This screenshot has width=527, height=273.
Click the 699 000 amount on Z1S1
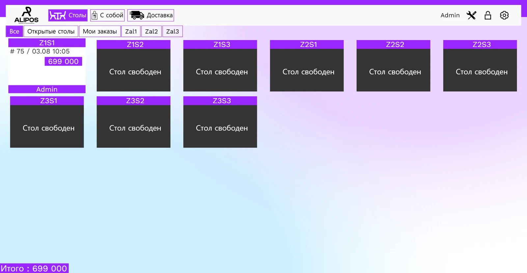click(x=63, y=61)
